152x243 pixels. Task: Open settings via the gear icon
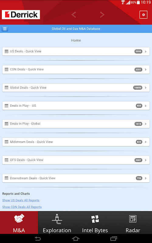pos(143,15)
